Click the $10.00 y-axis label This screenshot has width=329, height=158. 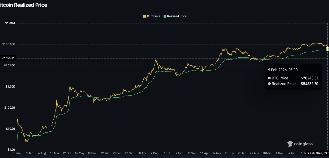coord(11,129)
